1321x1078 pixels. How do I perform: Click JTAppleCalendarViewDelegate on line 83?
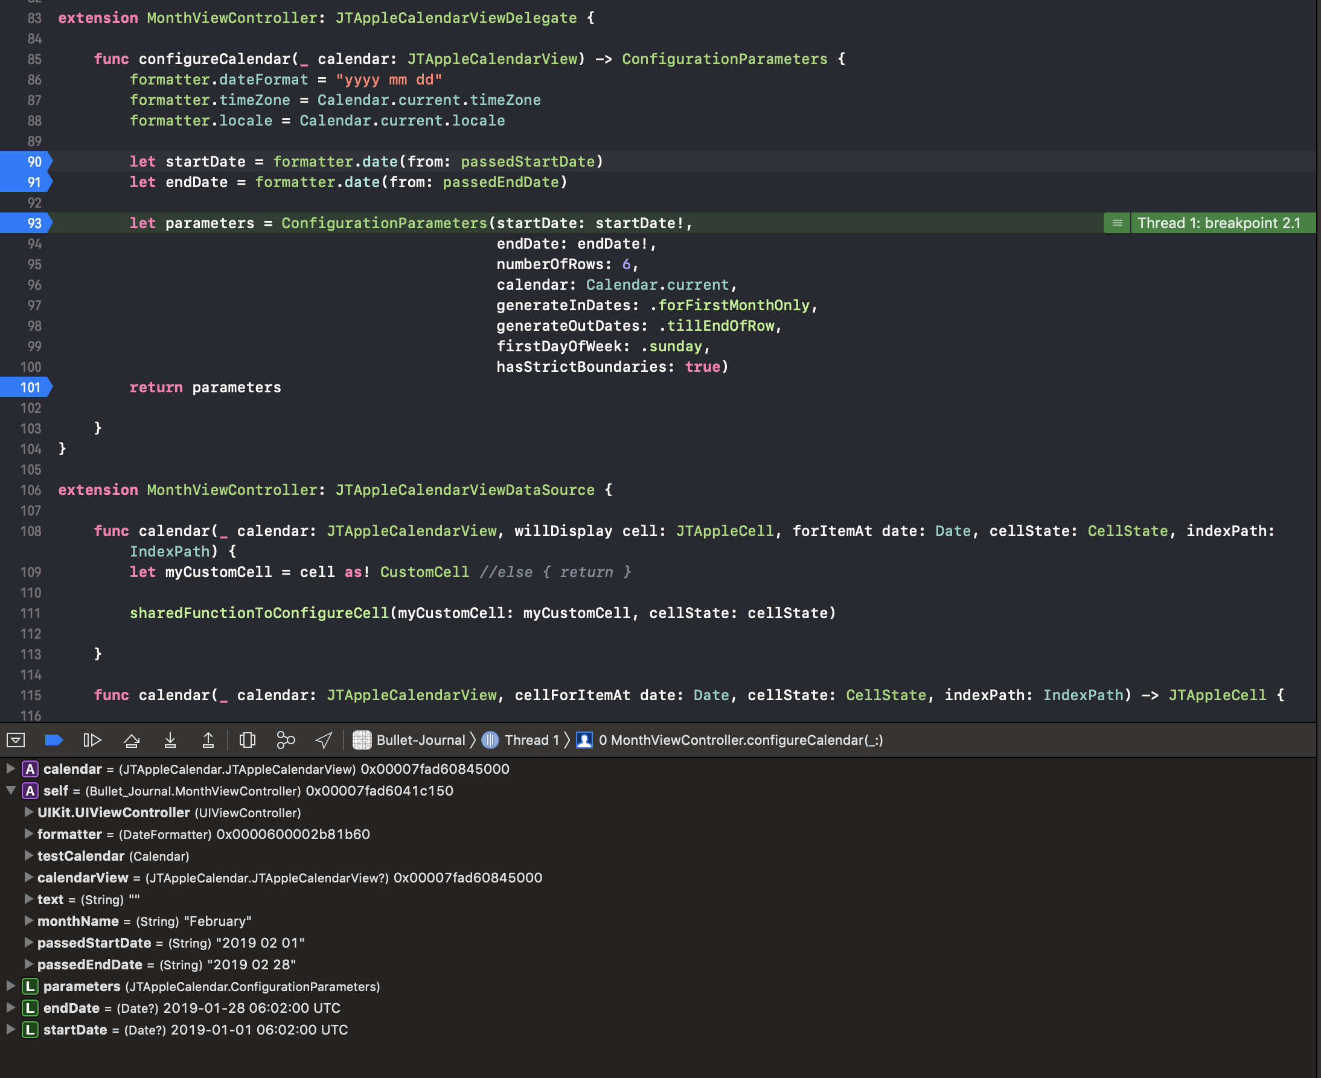[456, 18]
